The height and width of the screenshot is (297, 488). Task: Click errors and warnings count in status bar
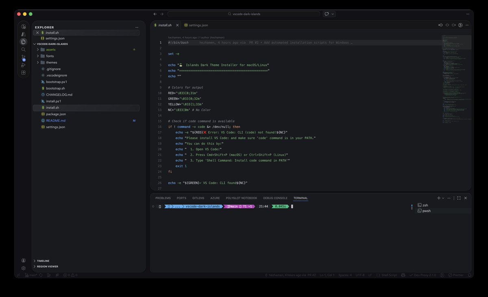pos(70,275)
